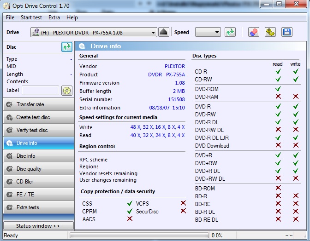Click the progress bar in status bar
This screenshot has height=241, width=310.
coord(139,235)
